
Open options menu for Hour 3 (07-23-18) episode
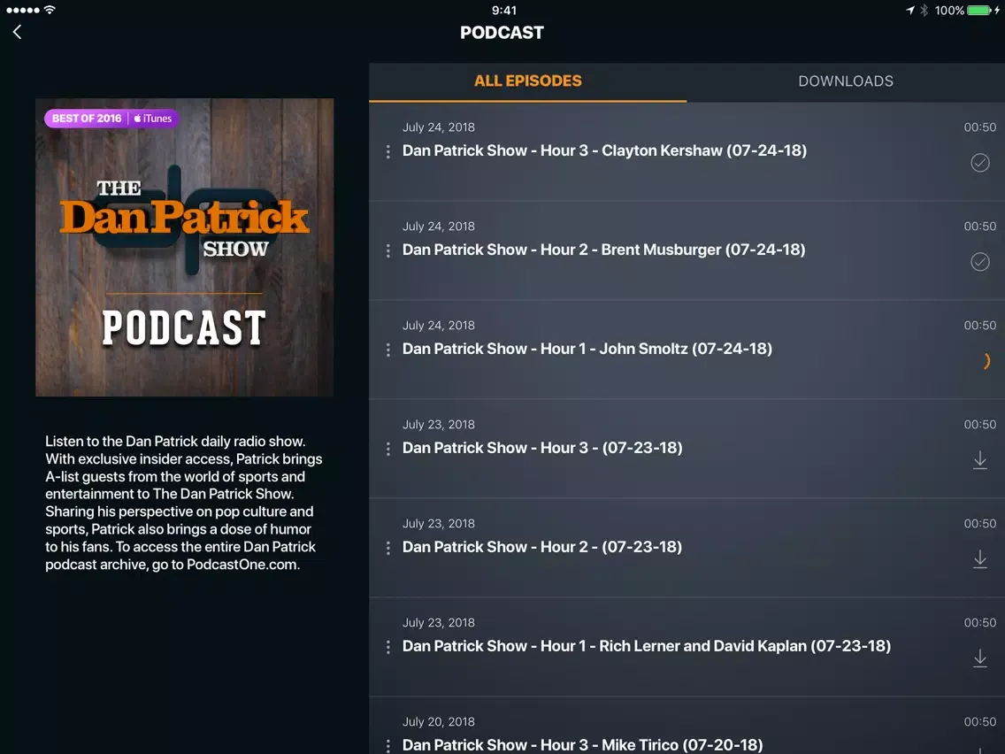(x=387, y=449)
